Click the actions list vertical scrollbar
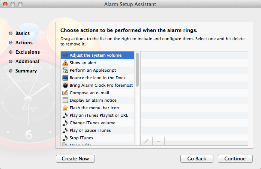The height and width of the screenshot is (169, 261). 137,98
